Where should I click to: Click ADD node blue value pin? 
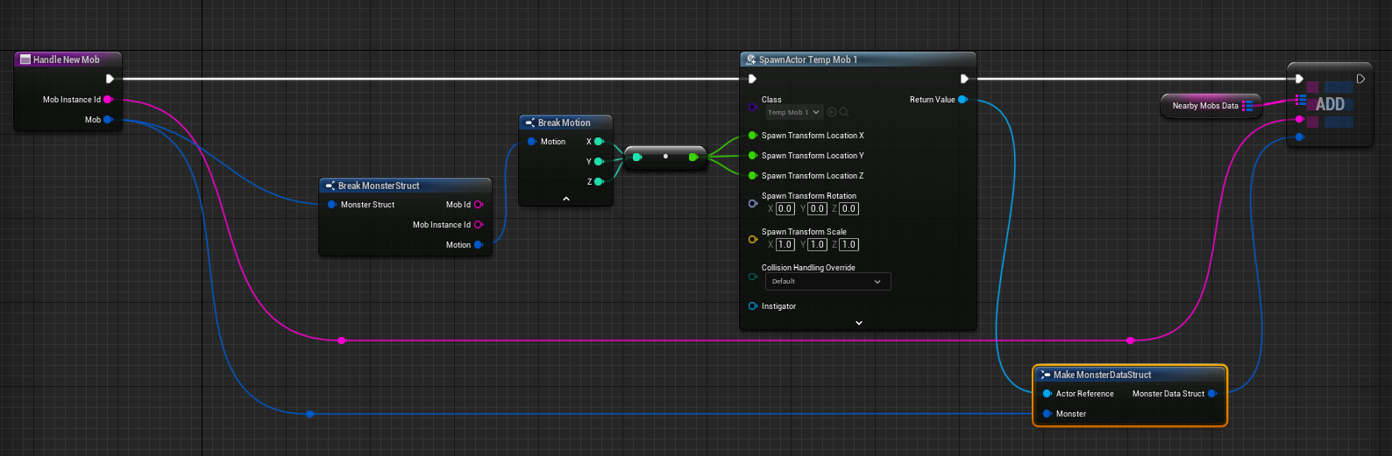point(1299,137)
